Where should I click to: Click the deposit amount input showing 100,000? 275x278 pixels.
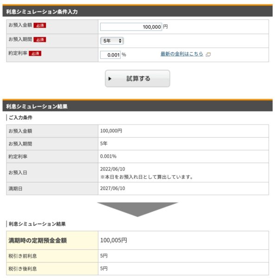pyautogui.click(x=131, y=27)
